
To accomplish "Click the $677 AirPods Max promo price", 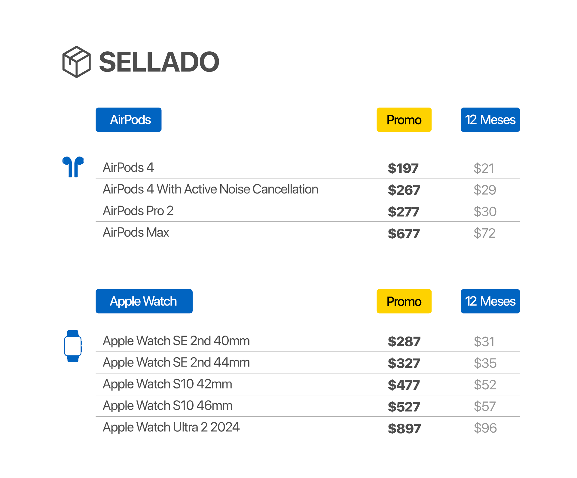I will (404, 233).
